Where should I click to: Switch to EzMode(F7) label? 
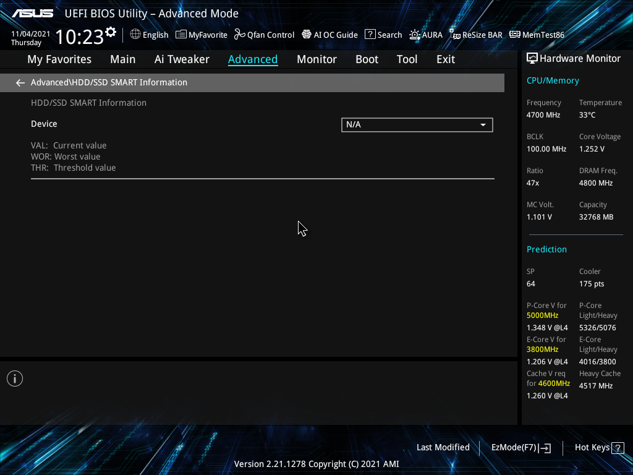point(514,448)
